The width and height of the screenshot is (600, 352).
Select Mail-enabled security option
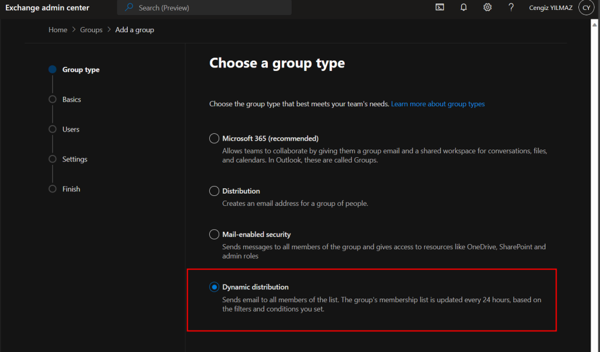click(x=214, y=234)
